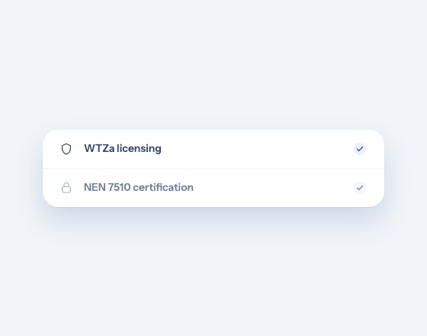Tap the dark shield outline icon

coord(66,149)
